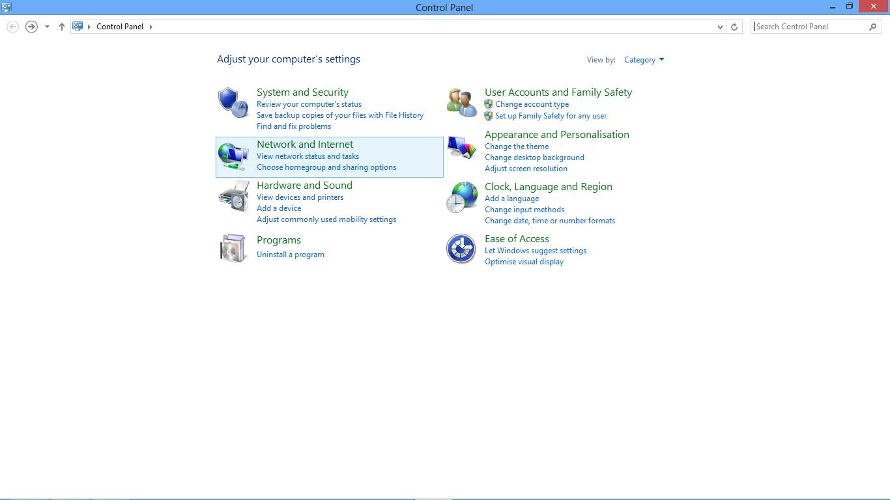The height and width of the screenshot is (500, 890).
Task: Refresh the Control Panel view
Action: [734, 27]
